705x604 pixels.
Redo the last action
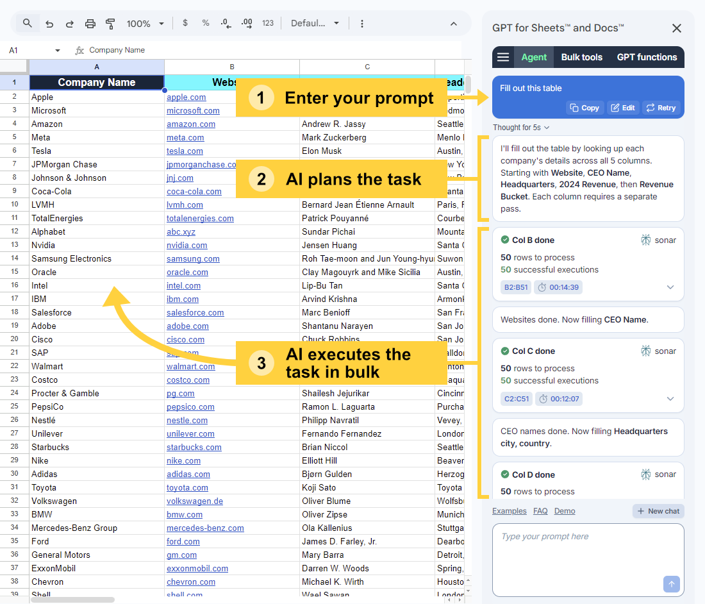point(69,23)
